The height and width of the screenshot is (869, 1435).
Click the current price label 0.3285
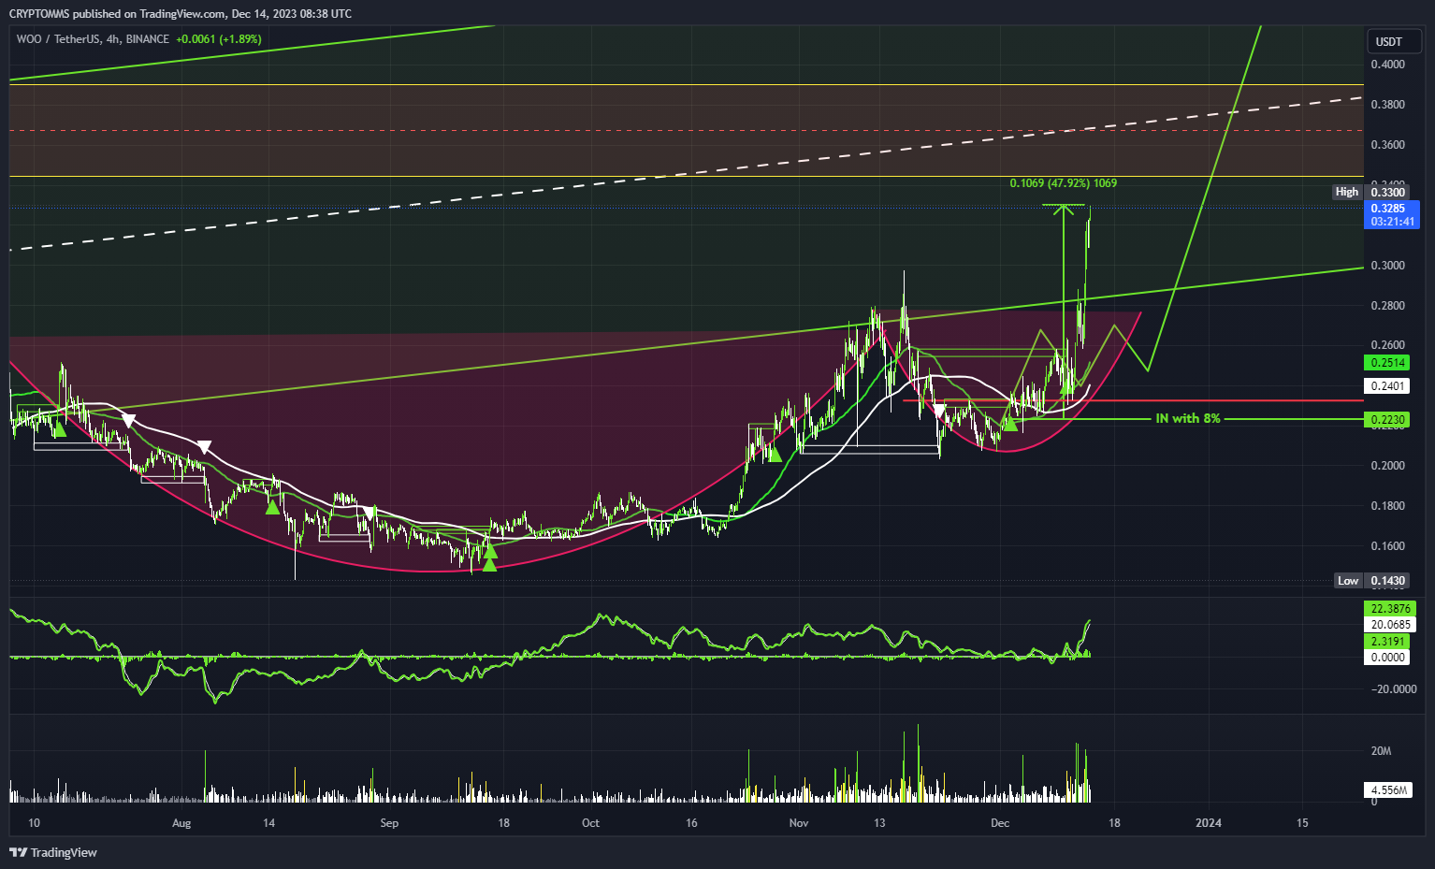coord(1388,209)
